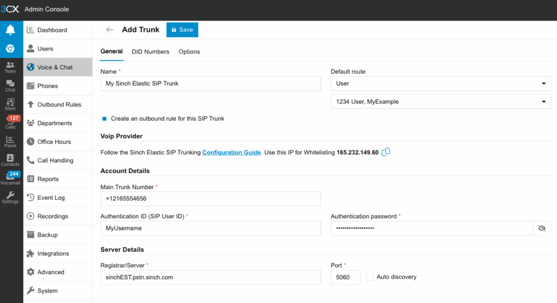The image size is (557, 303).
Task: Click the Save button
Action: point(182,30)
